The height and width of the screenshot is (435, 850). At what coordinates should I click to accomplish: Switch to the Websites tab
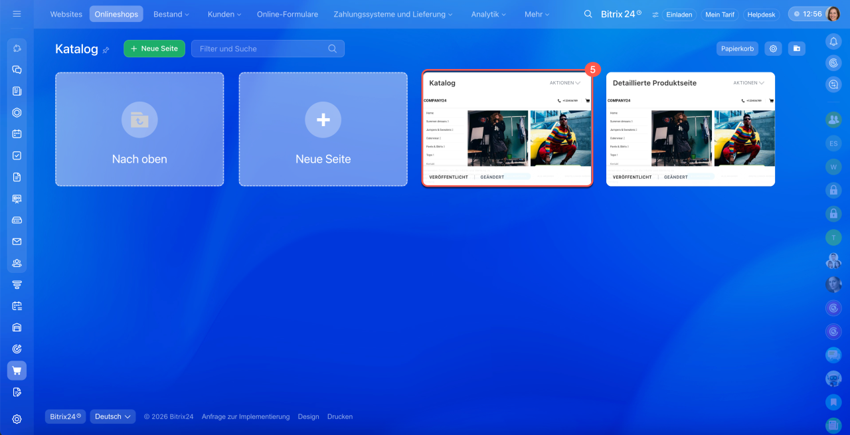pyautogui.click(x=66, y=14)
